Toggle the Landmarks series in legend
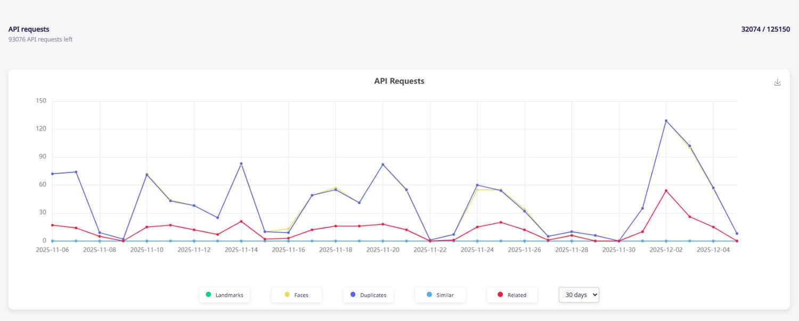Image resolution: width=799 pixels, height=321 pixels. coord(224,295)
